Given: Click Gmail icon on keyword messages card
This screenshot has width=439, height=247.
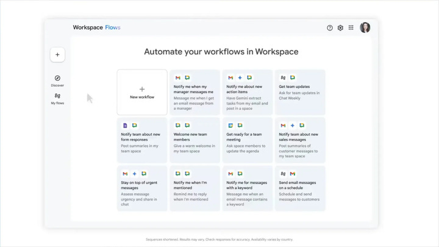Looking at the screenshot, I should (230, 174).
